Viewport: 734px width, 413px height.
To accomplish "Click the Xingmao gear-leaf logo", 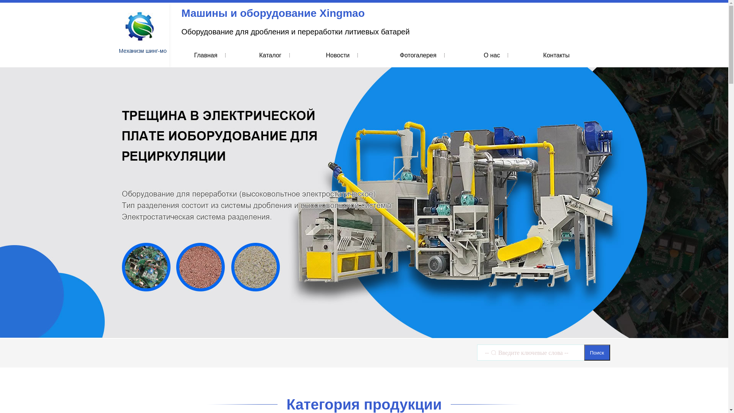I will 140,26.
